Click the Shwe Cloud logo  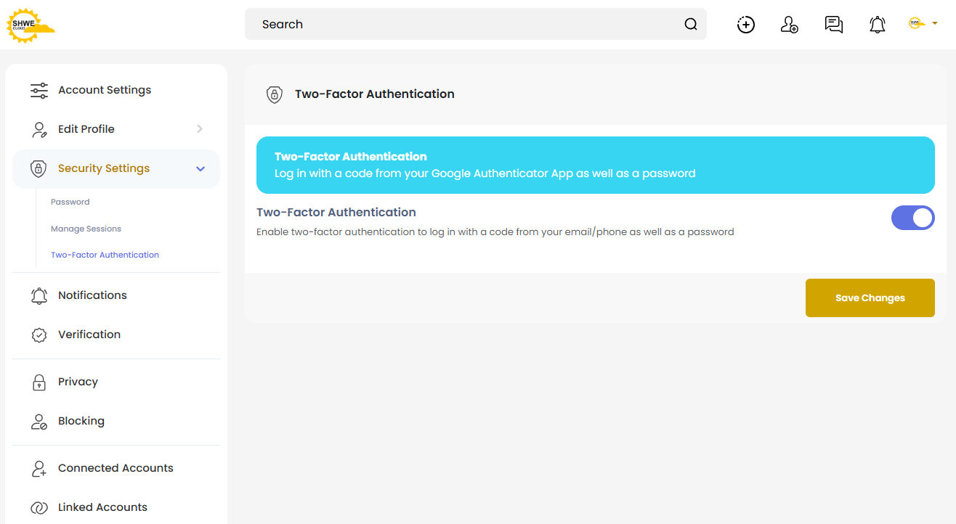31,25
